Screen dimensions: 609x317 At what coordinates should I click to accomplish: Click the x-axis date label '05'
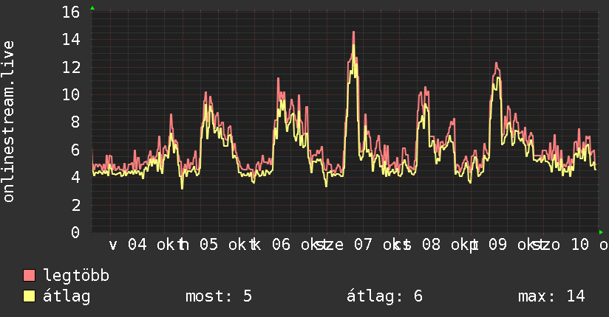[208, 245]
